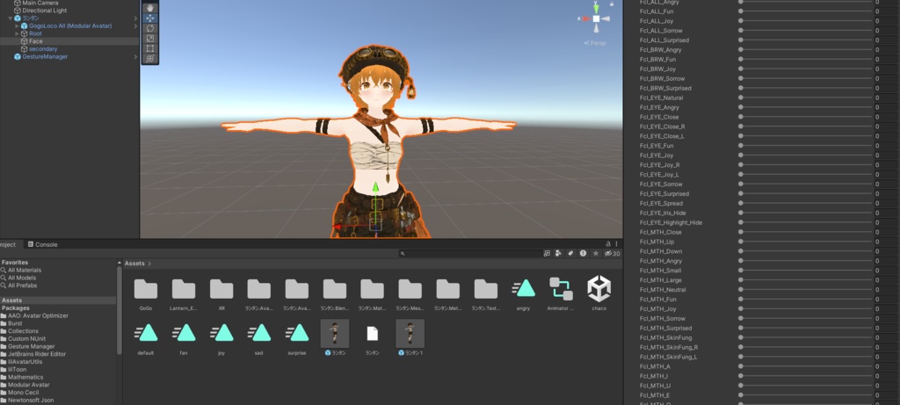Click the Assets breadcrumb label
The width and height of the screenshot is (900, 405).
coord(134,264)
